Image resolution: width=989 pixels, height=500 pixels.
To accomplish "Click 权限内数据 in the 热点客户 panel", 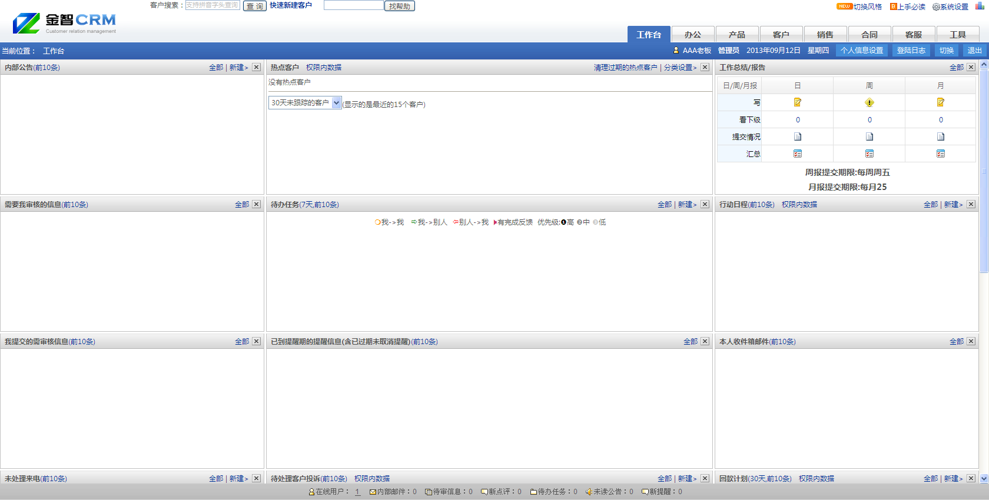I will (324, 68).
